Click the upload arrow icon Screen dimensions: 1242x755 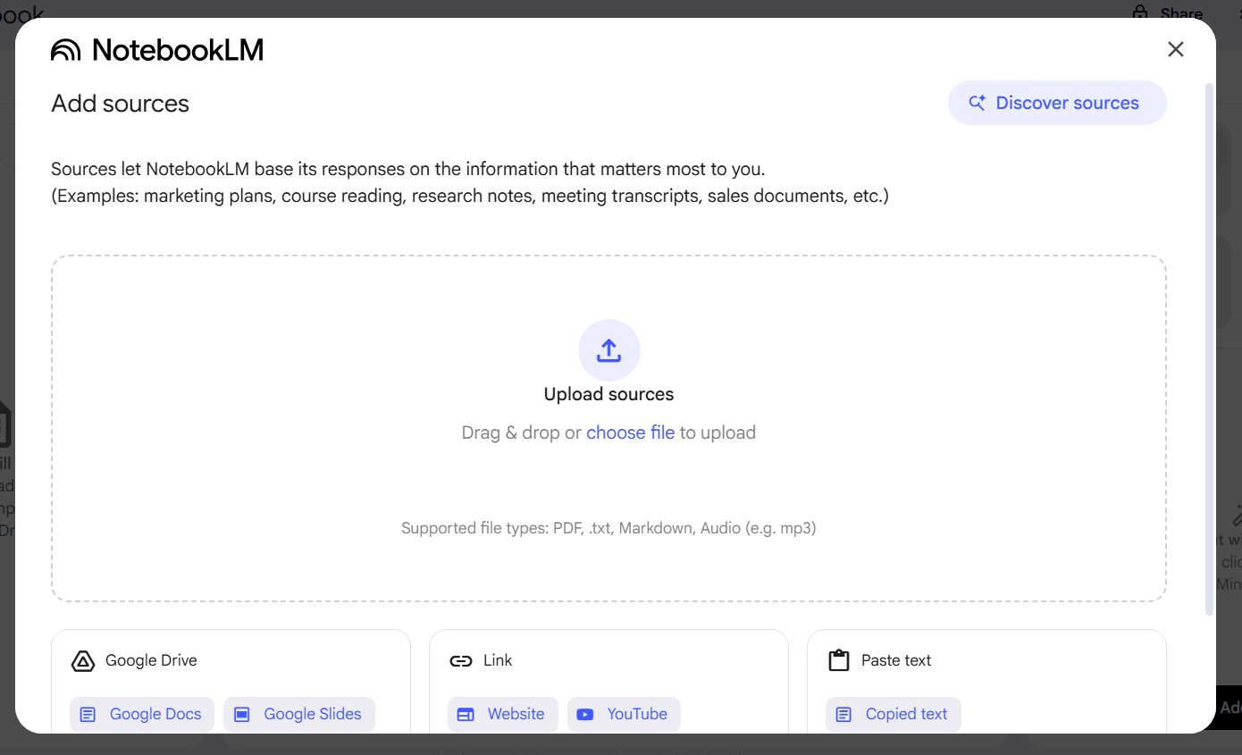click(608, 350)
